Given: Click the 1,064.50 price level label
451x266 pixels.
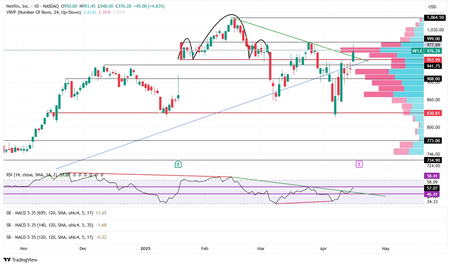Looking at the screenshot, I should click(435, 17).
